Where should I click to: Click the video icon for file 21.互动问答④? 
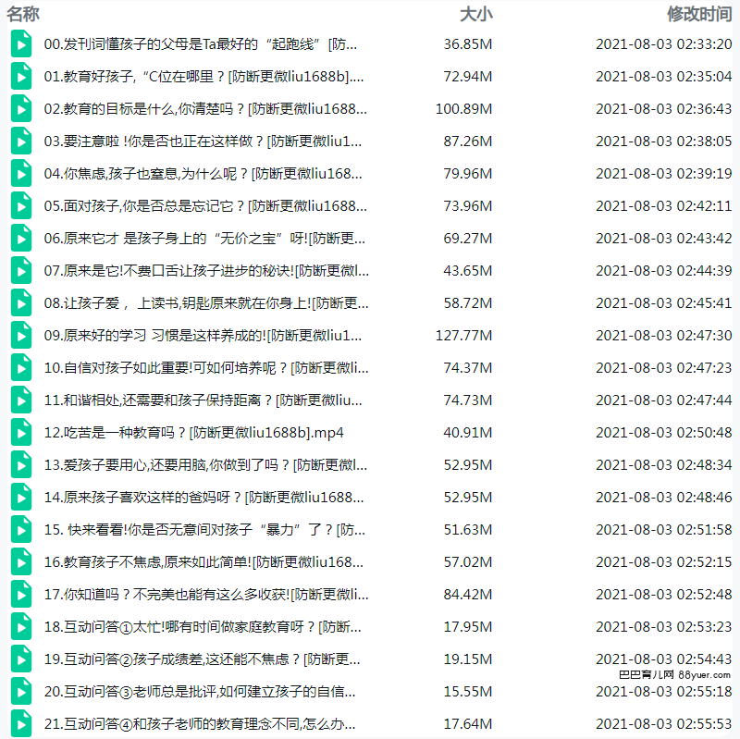click(x=21, y=724)
